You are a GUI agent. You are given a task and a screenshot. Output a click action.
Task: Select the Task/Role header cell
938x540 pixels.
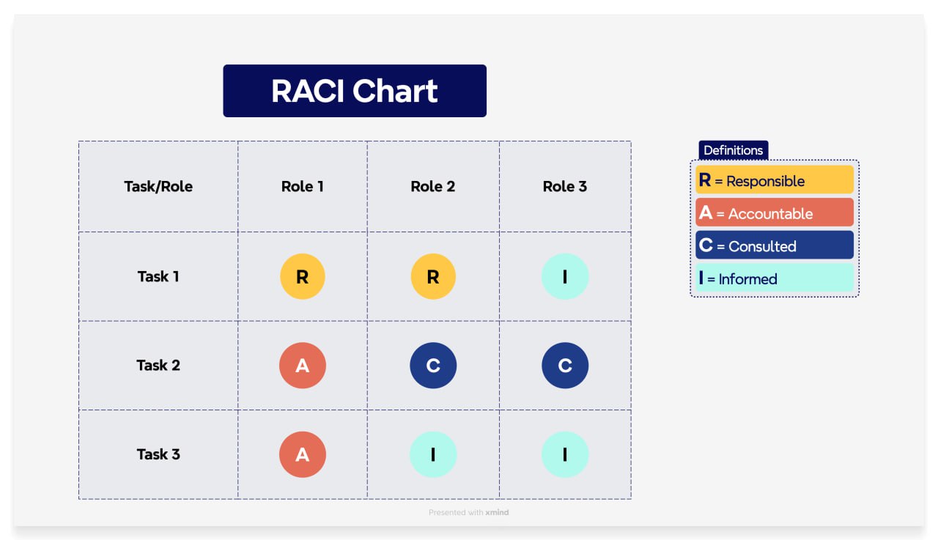point(158,186)
